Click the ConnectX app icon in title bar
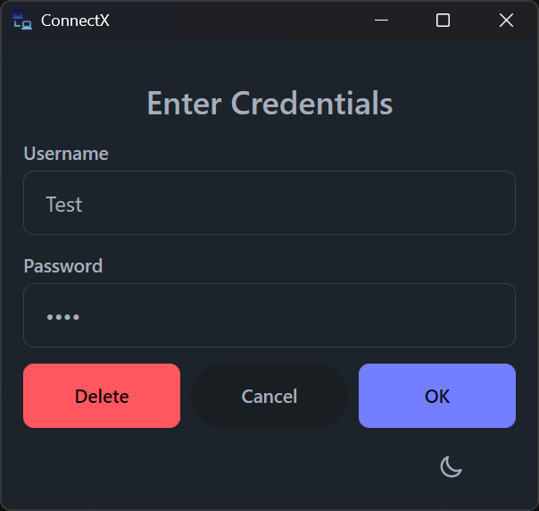This screenshot has width=539, height=511. click(22, 20)
